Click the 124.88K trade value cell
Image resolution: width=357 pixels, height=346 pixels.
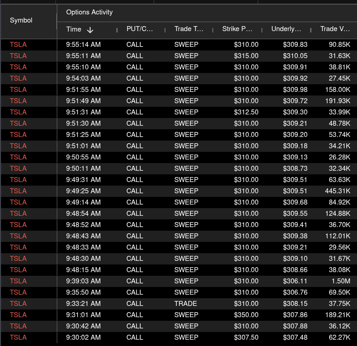(338, 214)
